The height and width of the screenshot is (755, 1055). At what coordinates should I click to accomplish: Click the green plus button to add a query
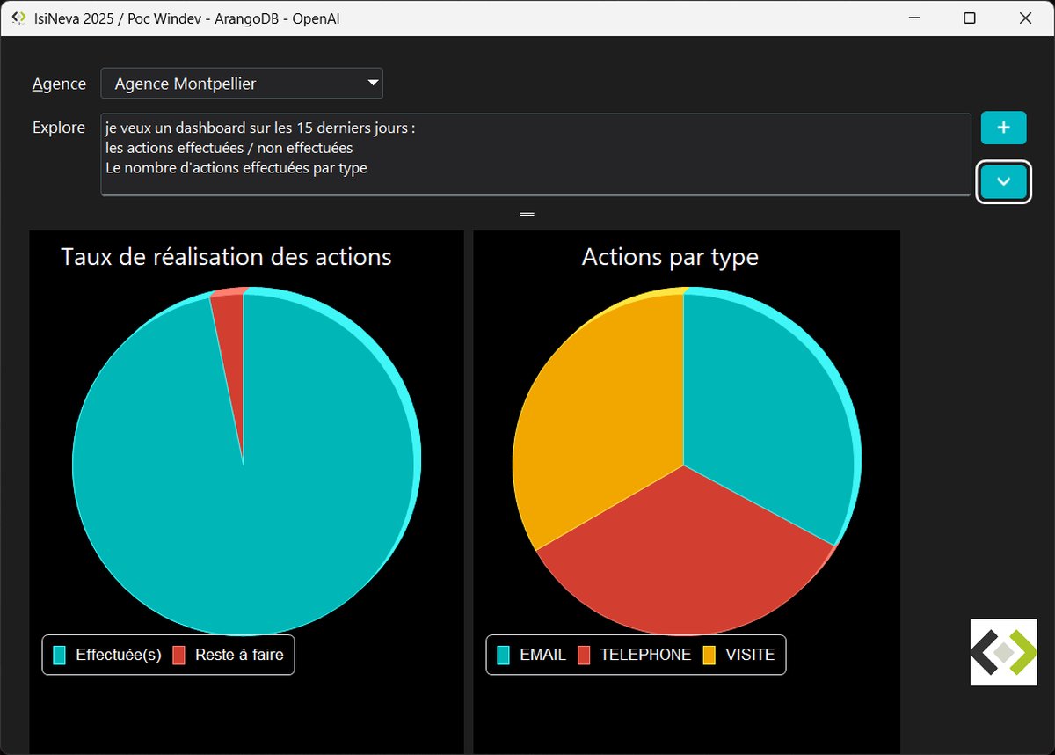pos(1003,128)
